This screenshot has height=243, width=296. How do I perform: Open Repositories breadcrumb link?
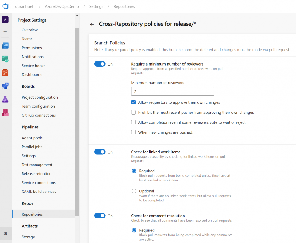124,6
